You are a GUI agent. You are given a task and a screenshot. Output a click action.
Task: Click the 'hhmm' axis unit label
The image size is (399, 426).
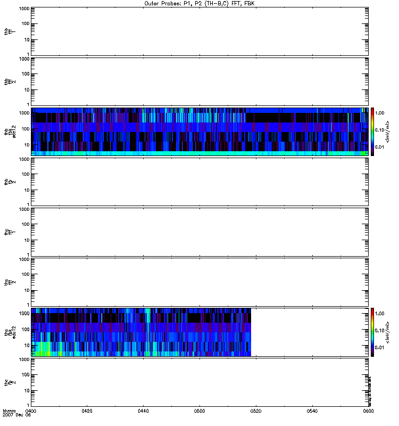tap(9, 411)
